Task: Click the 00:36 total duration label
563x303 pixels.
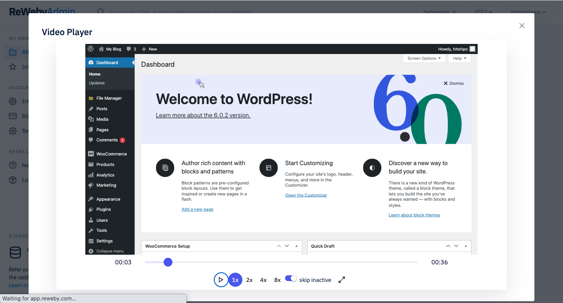Action: (x=439, y=262)
